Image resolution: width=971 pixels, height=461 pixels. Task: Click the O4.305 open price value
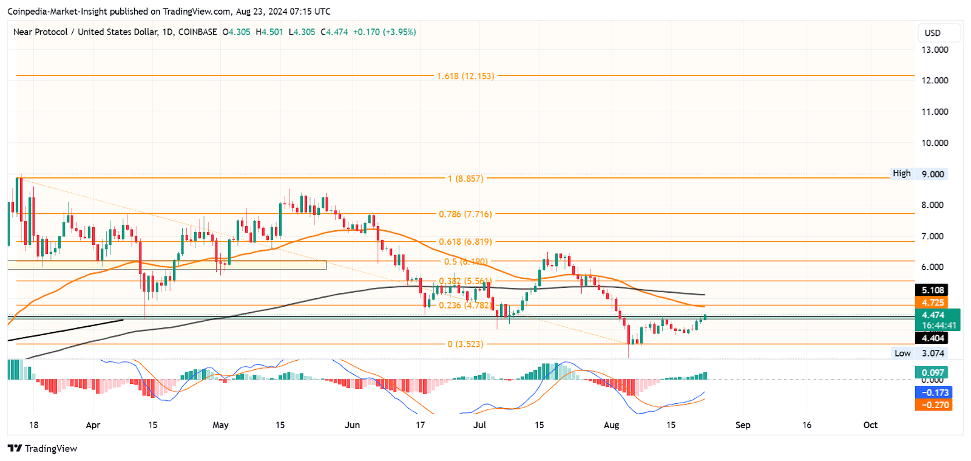point(236,32)
